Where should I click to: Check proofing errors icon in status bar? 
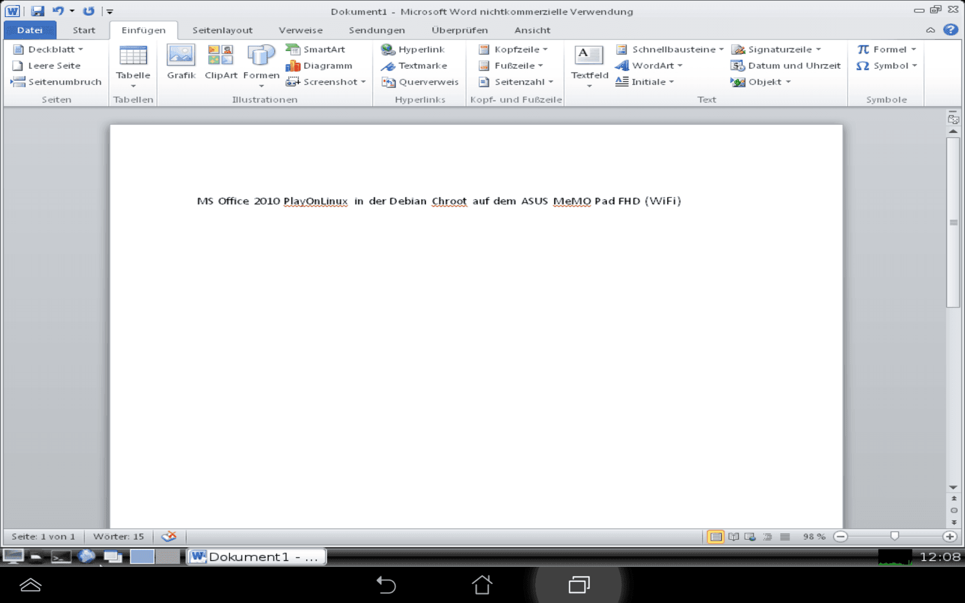coord(169,536)
